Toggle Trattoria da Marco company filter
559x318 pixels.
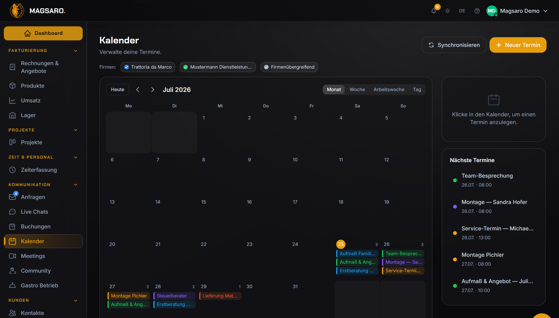click(x=148, y=67)
